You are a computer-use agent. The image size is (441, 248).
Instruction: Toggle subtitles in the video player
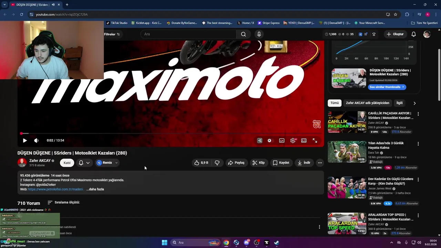click(x=282, y=141)
